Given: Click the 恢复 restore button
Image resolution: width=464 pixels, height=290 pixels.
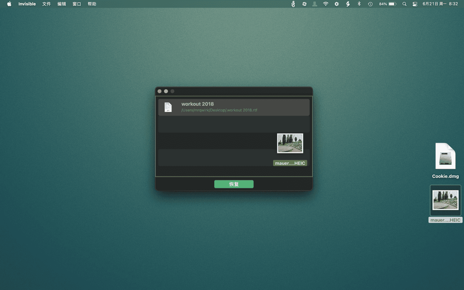Looking at the screenshot, I should (234, 184).
